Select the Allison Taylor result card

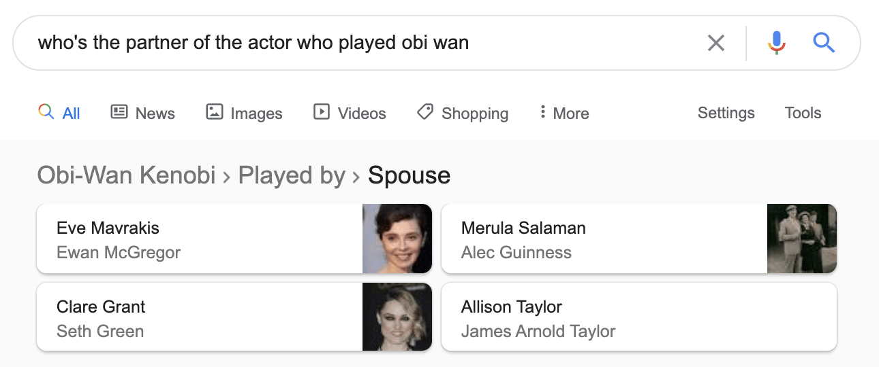pyautogui.click(x=638, y=317)
